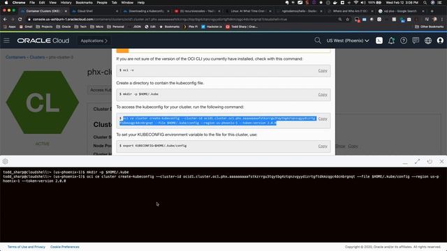Click the Oracle Cloud search magnifier icon

pyautogui.click(x=318, y=40)
